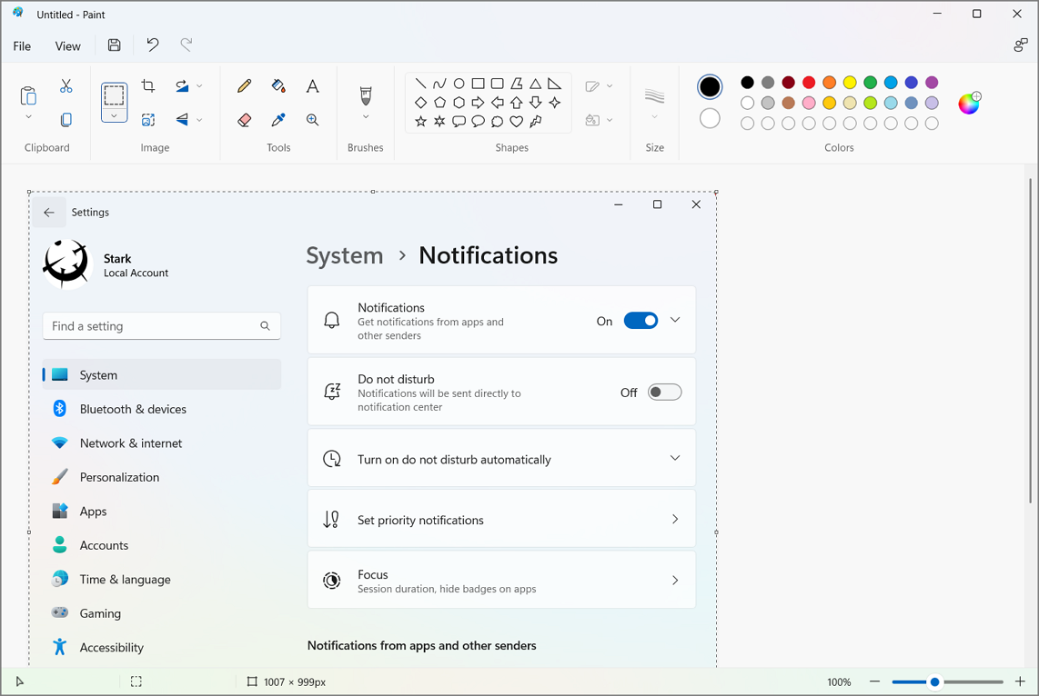Open the File menu
This screenshot has height=696, width=1039.
pos(22,45)
